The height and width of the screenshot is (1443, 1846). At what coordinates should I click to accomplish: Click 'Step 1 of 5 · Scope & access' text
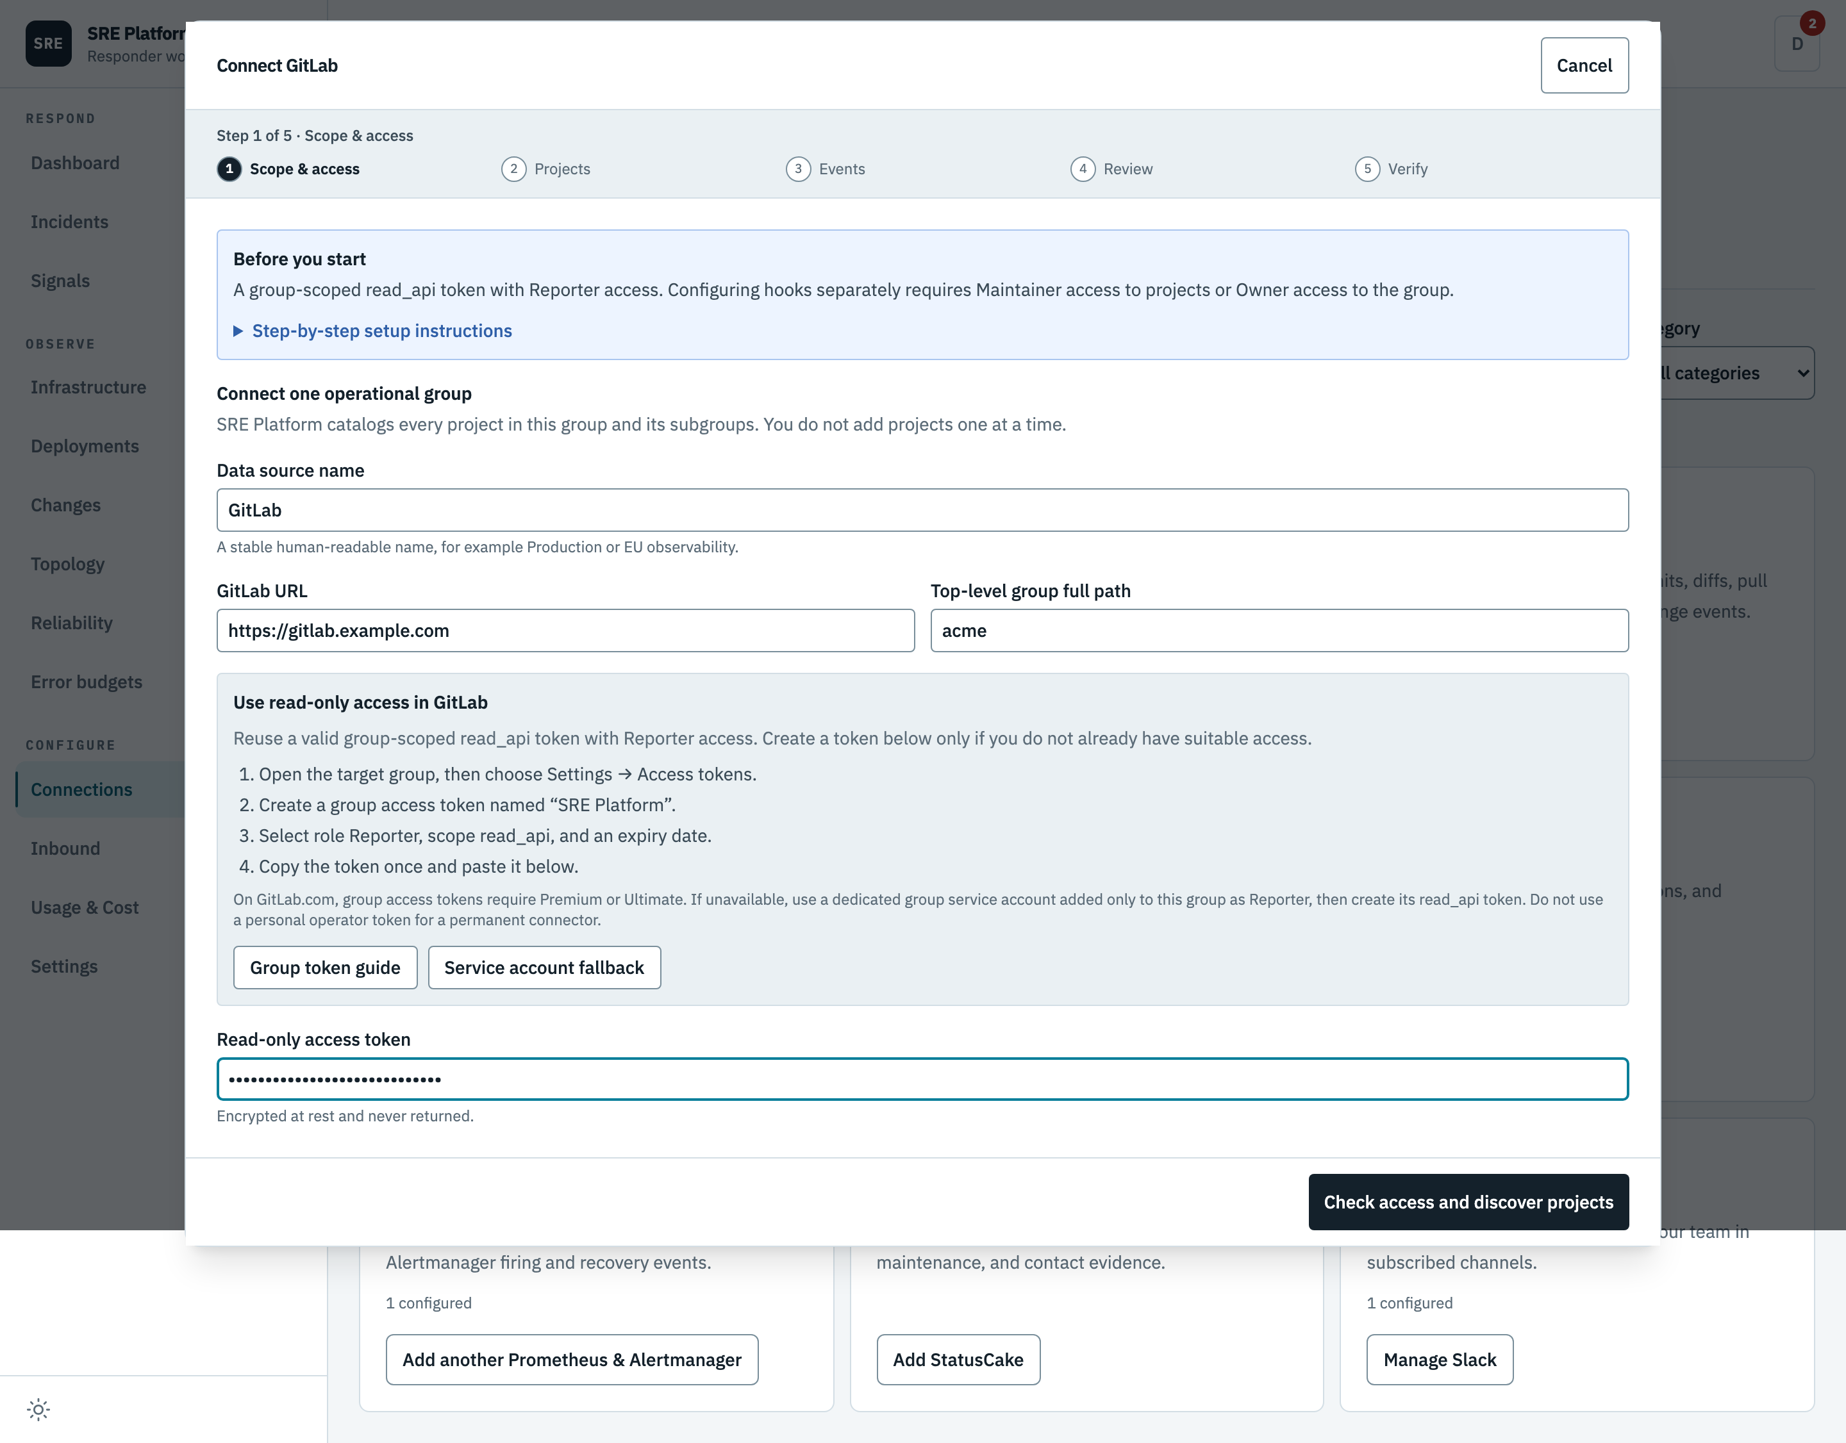click(x=315, y=136)
